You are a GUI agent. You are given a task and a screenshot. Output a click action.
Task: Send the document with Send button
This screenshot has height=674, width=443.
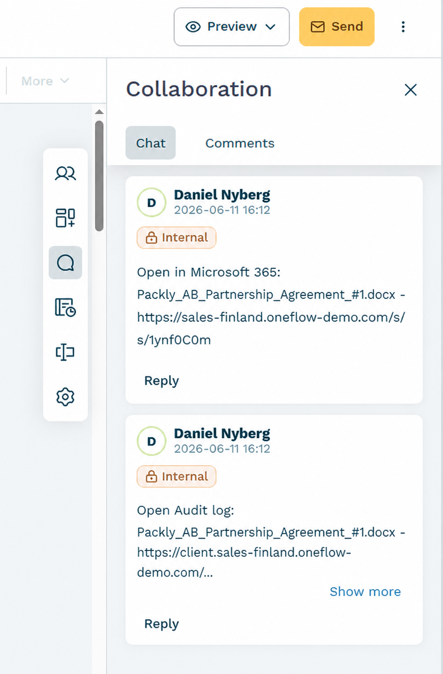point(337,27)
